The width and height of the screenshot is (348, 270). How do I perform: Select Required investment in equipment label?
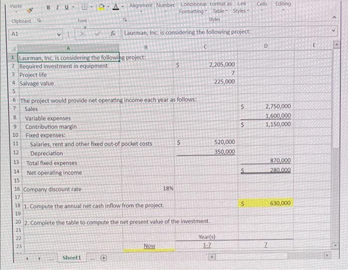click(63, 66)
